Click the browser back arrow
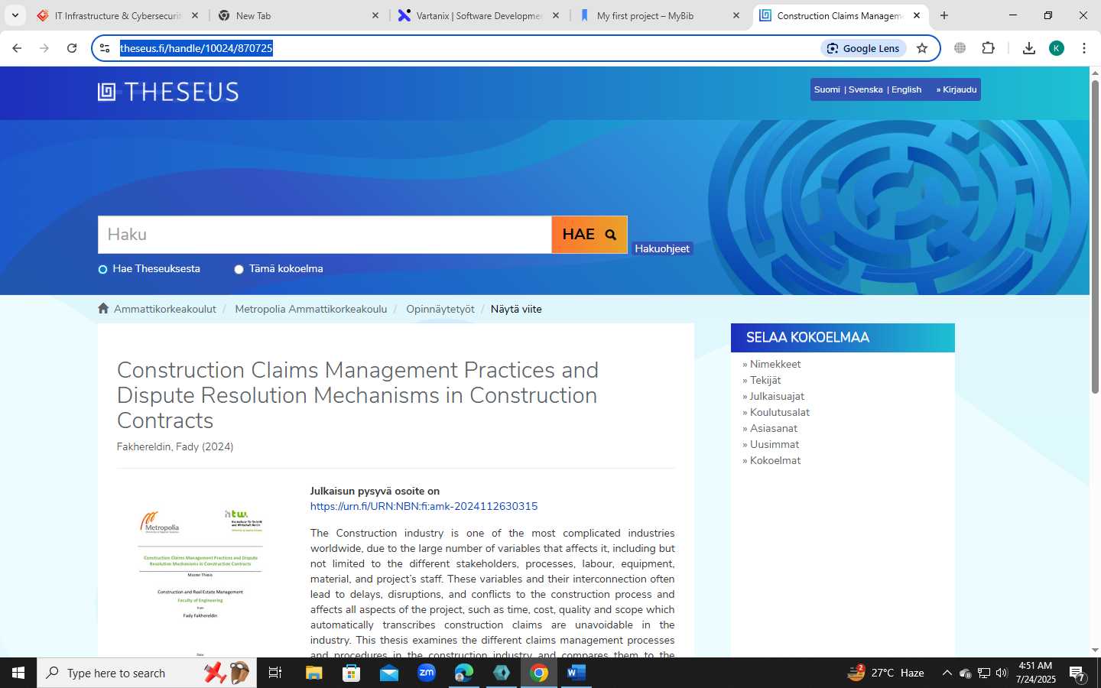This screenshot has width=1101, height=688. click(x=17, y=48)
